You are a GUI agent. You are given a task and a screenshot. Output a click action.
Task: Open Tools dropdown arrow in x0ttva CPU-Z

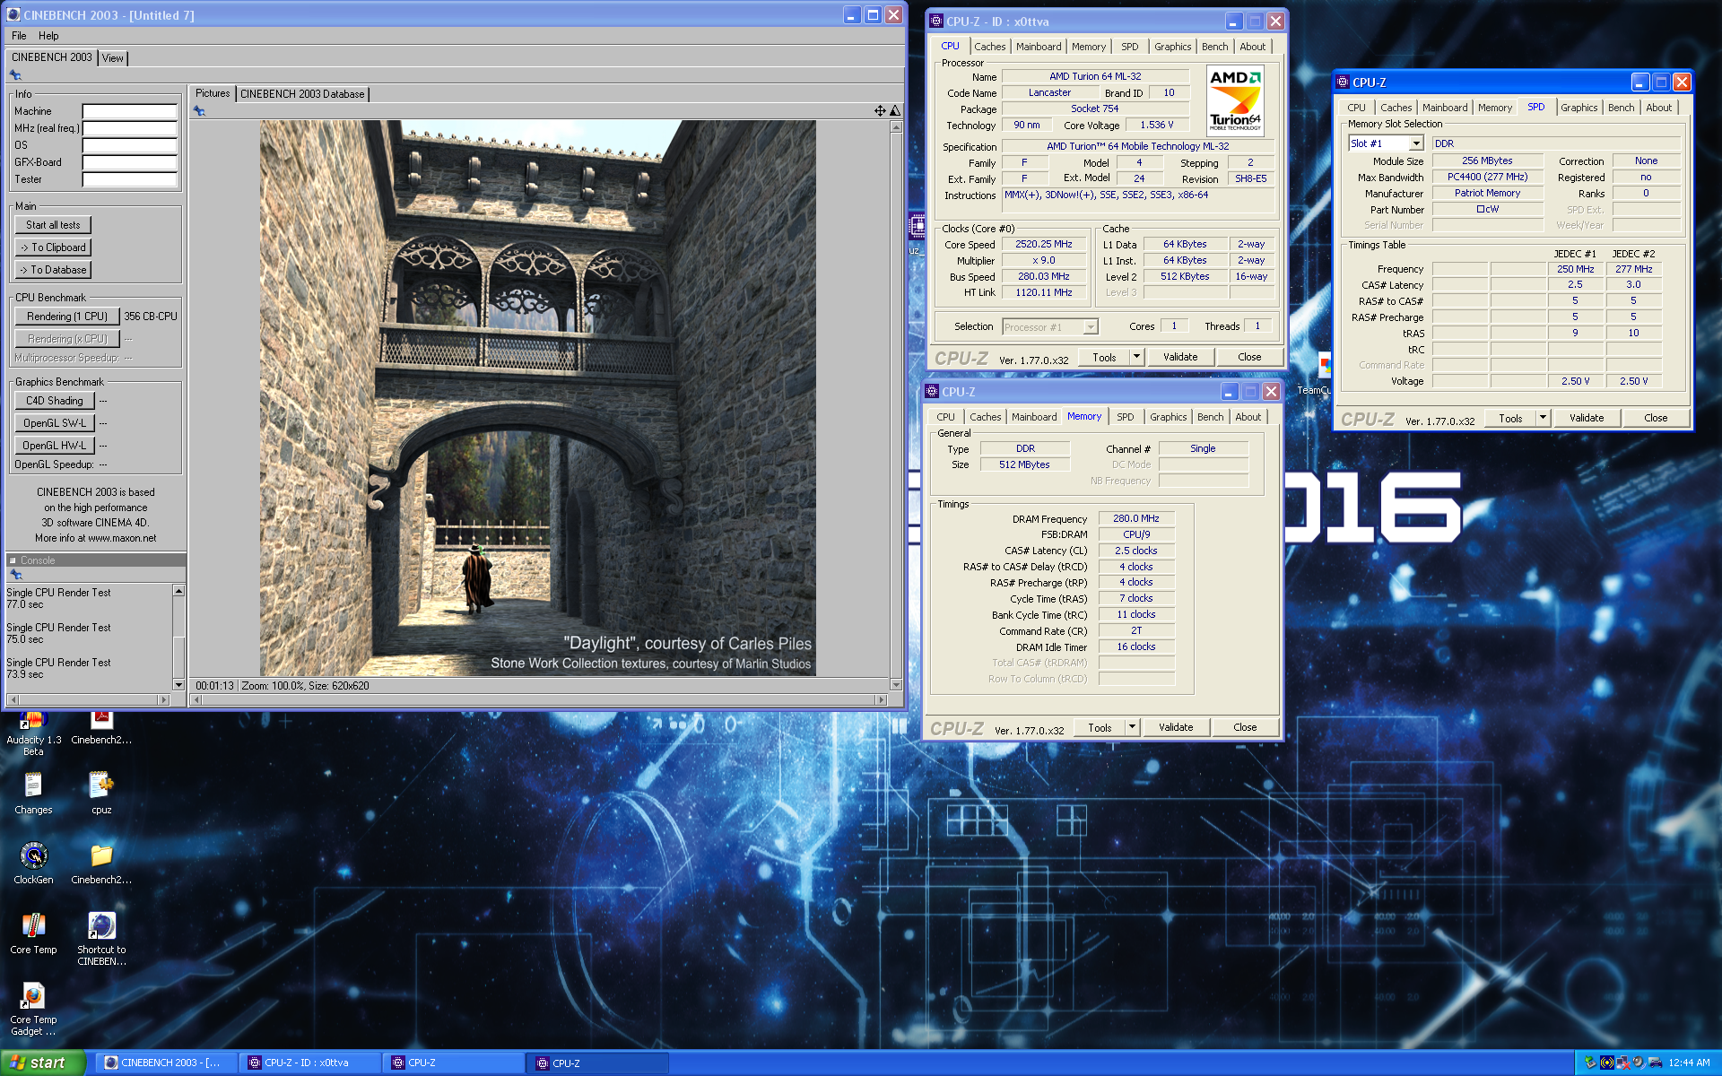point(1136,357)
